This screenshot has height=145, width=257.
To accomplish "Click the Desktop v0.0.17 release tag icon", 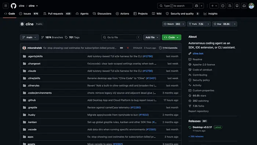I will click(190, 127).
